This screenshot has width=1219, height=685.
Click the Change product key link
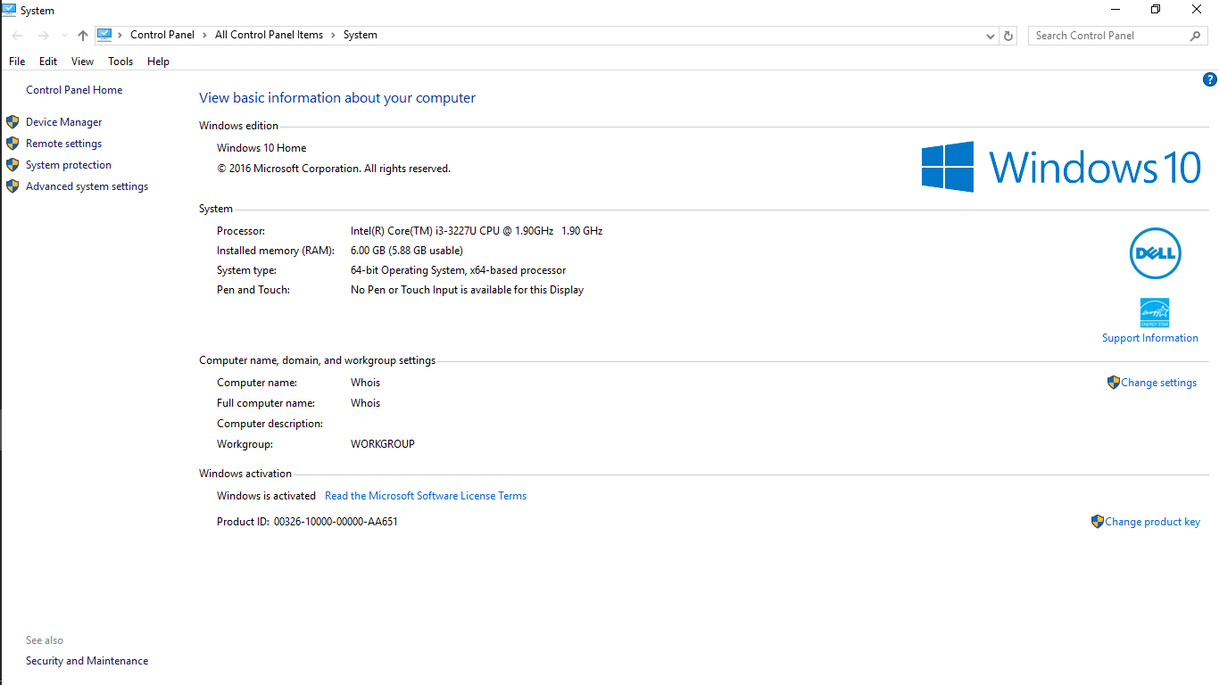(x=1152, y=522)
